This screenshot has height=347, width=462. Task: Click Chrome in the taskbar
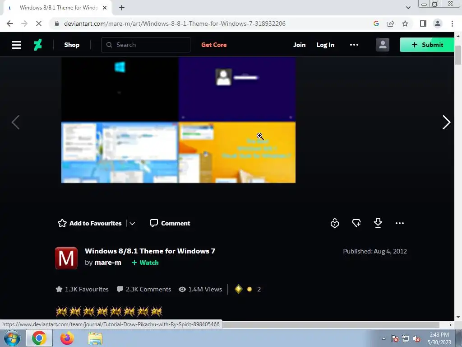pos(39,338)
